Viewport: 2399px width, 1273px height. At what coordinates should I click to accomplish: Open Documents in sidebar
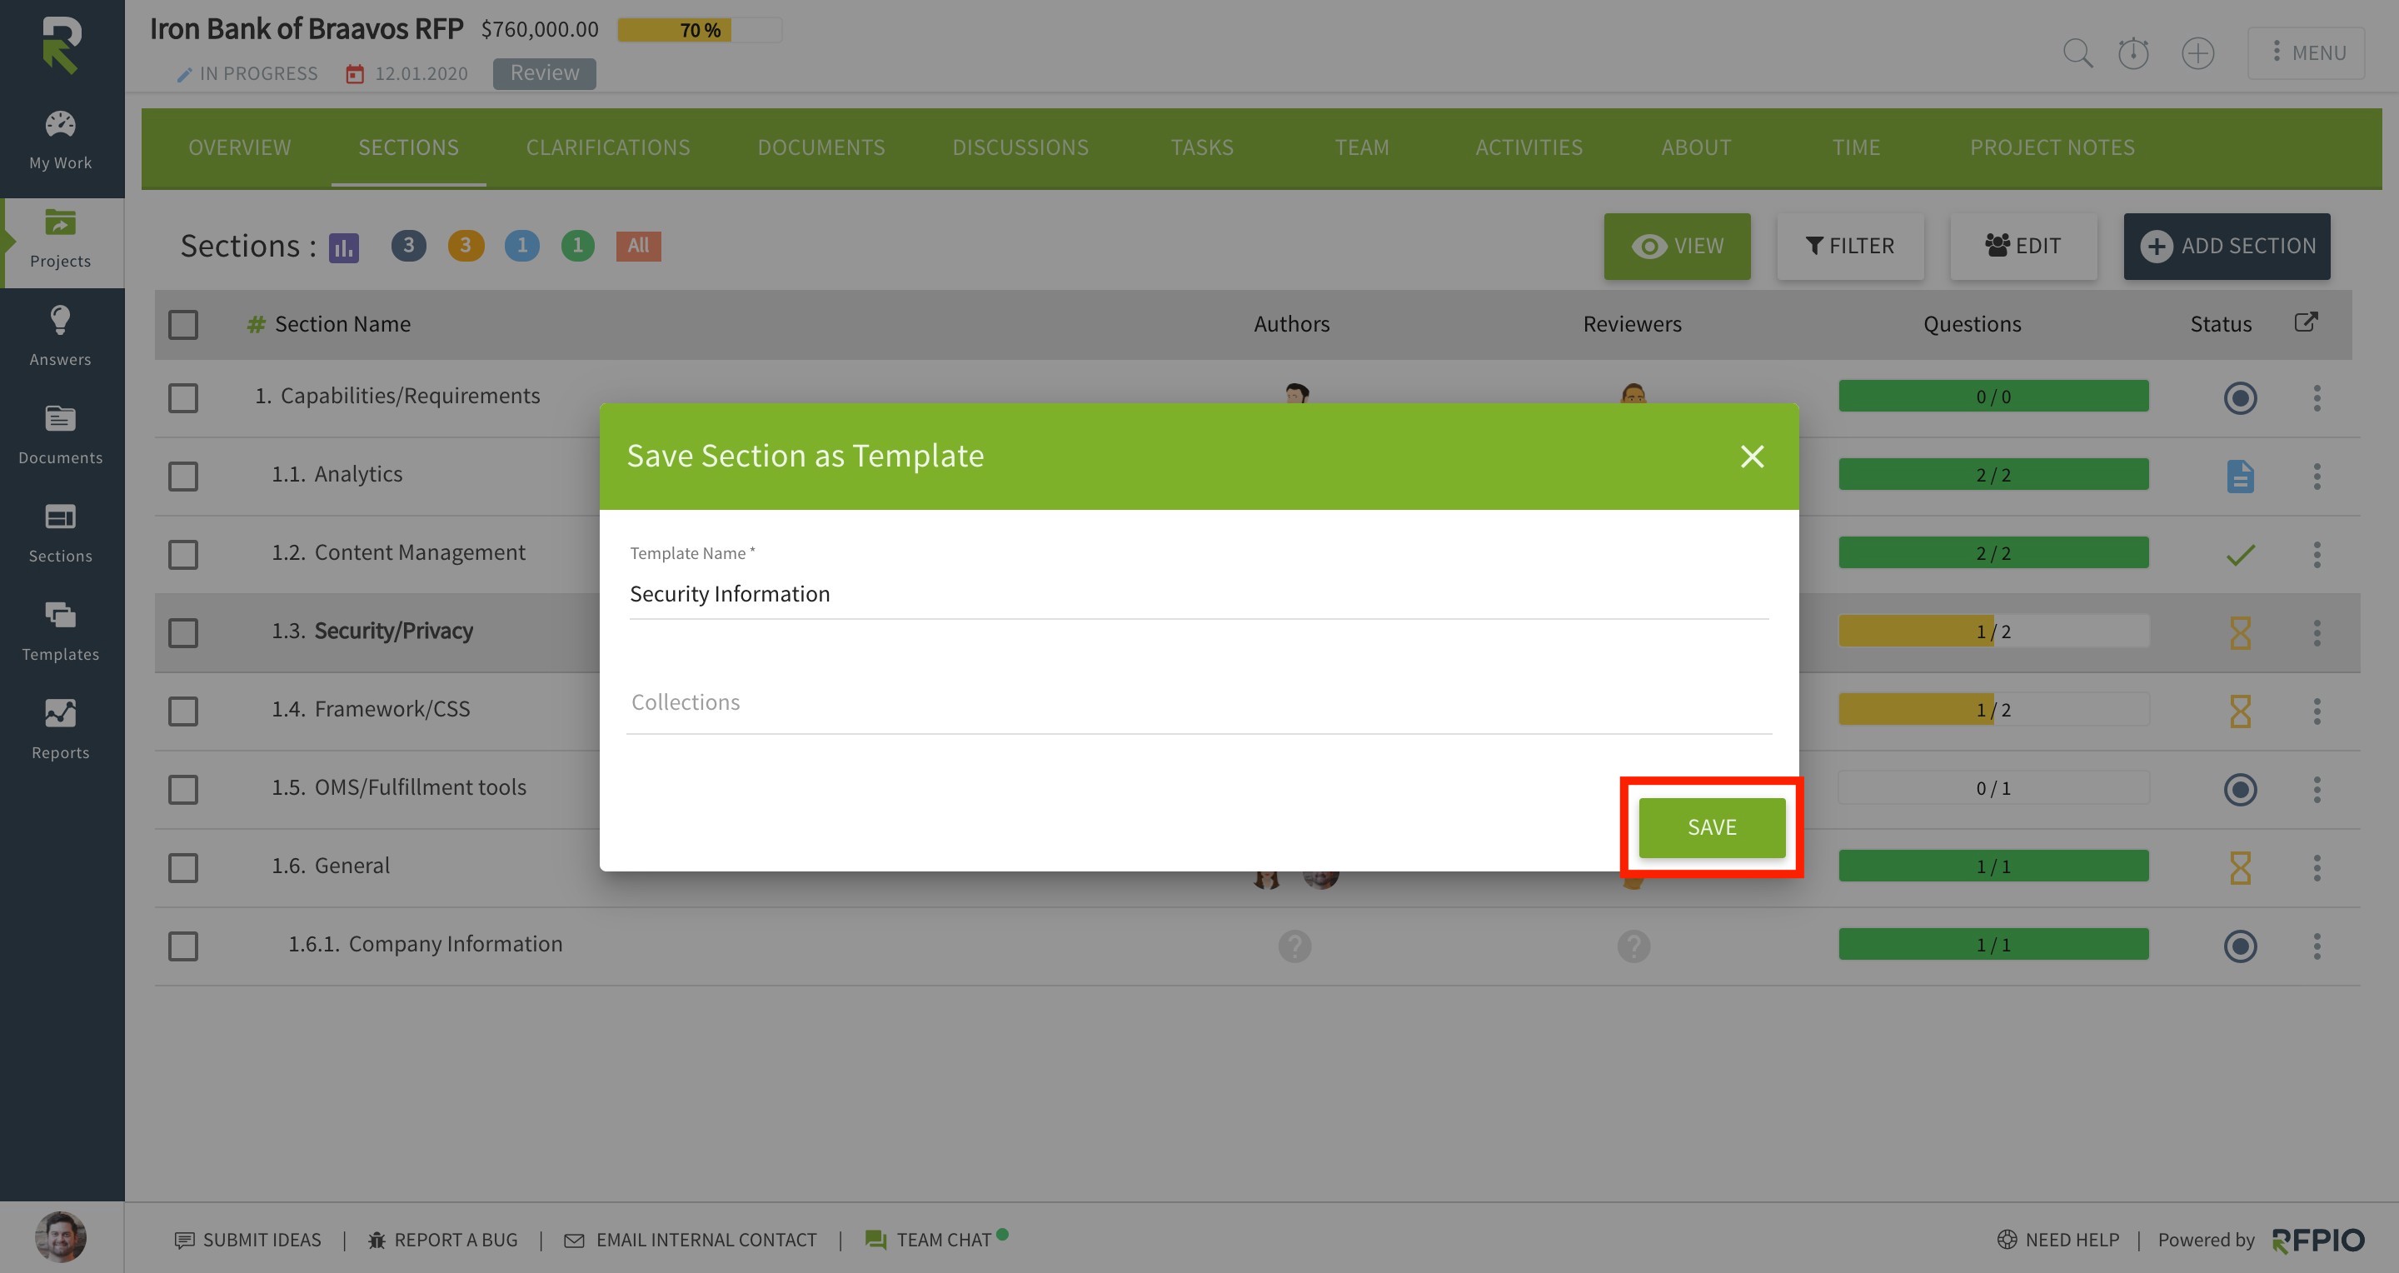pyautogui.click(x=61, y=435)
